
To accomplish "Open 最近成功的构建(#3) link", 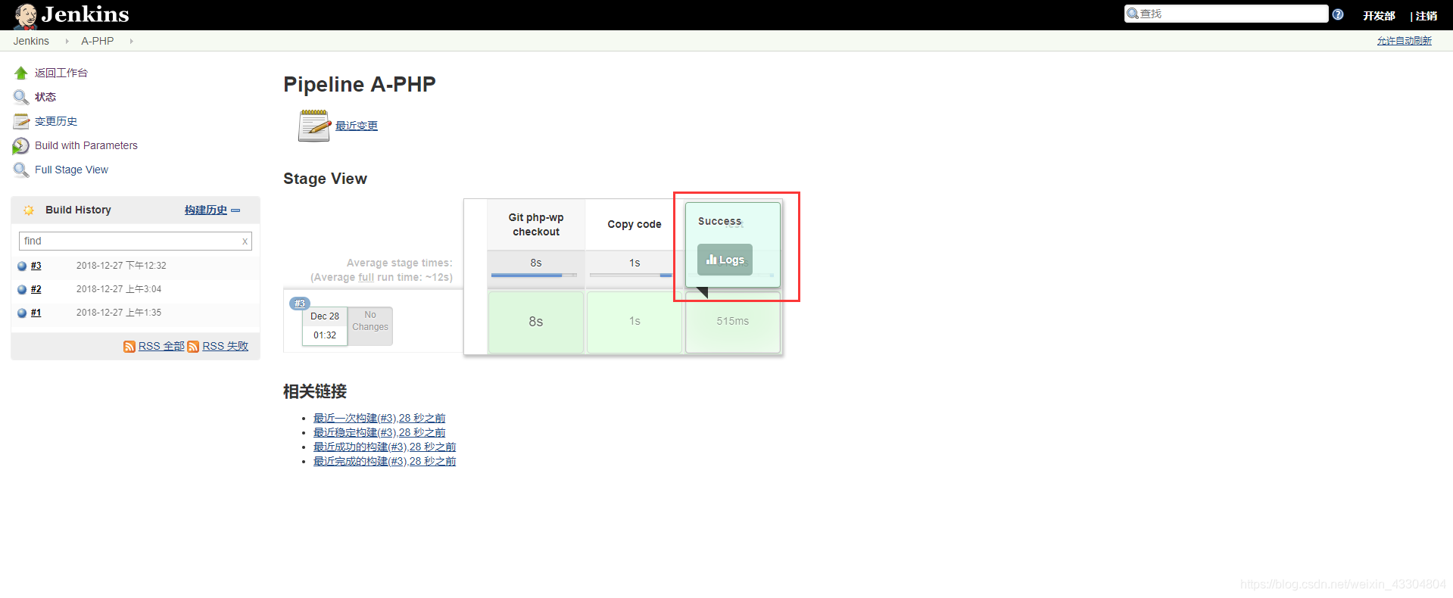I will point(385,447).
